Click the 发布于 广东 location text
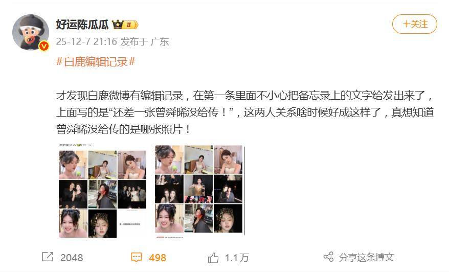This screenshot has height=273, width=449. (x=145, y=42)
